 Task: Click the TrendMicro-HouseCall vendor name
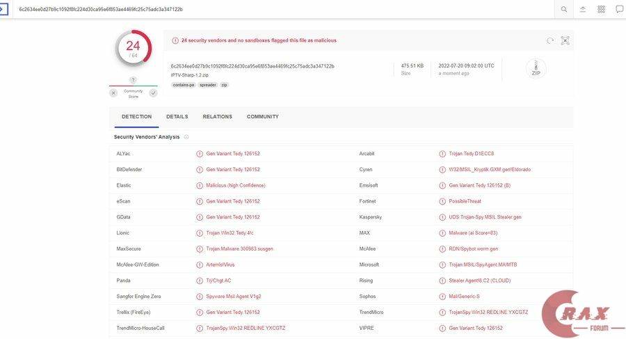point(140,328)
